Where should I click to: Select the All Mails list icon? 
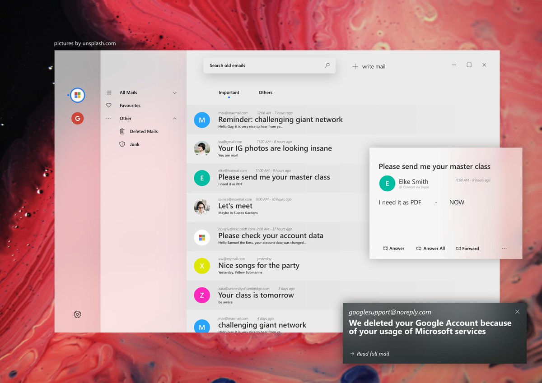coord(108,92)
